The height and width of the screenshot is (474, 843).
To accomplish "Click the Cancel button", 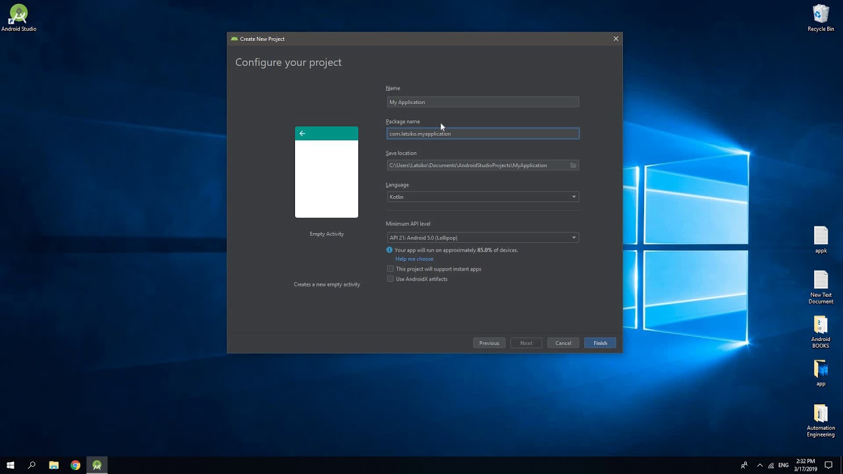I will (563, 343).
